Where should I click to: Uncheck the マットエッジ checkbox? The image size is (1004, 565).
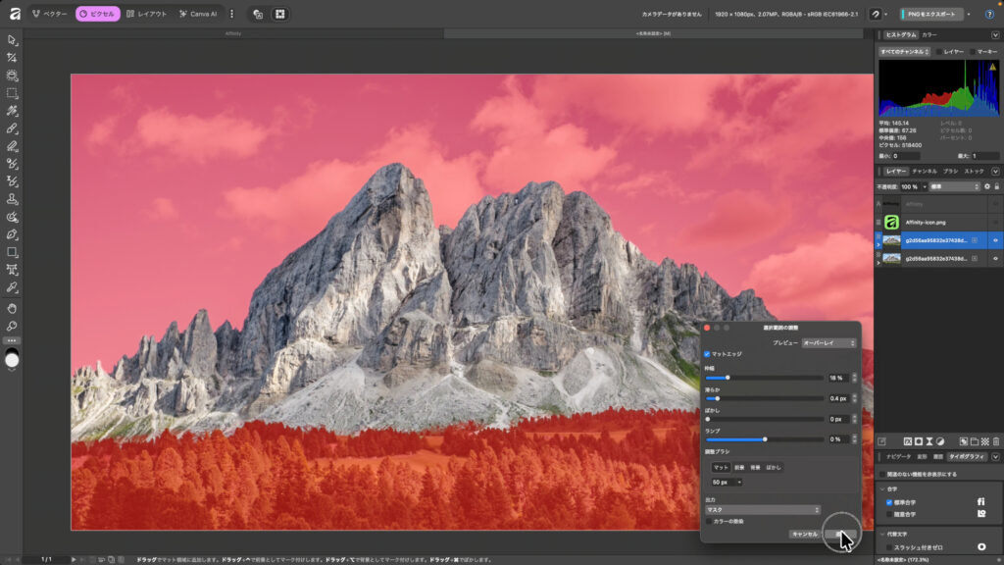[x=708, y=354]
